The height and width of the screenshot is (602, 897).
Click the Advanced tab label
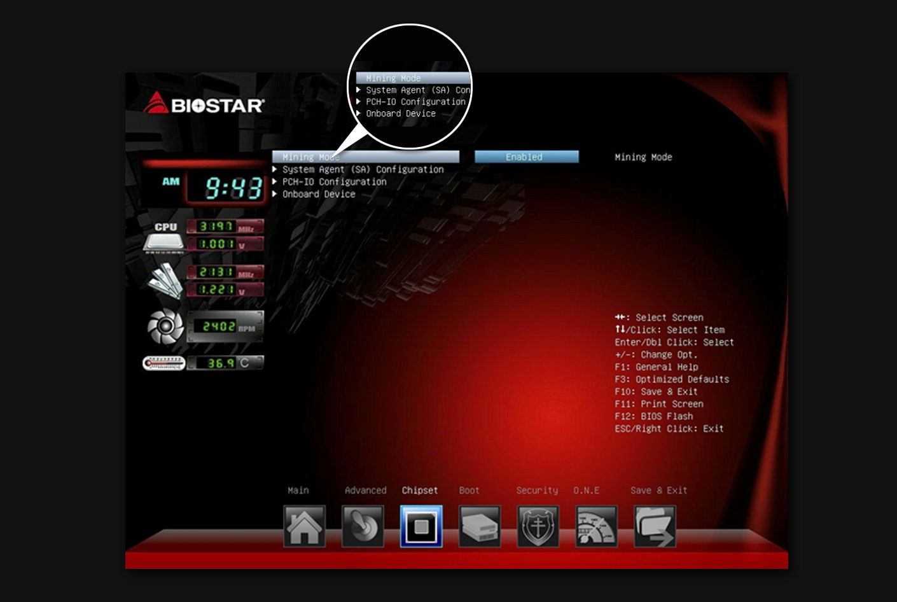[365, 491]
